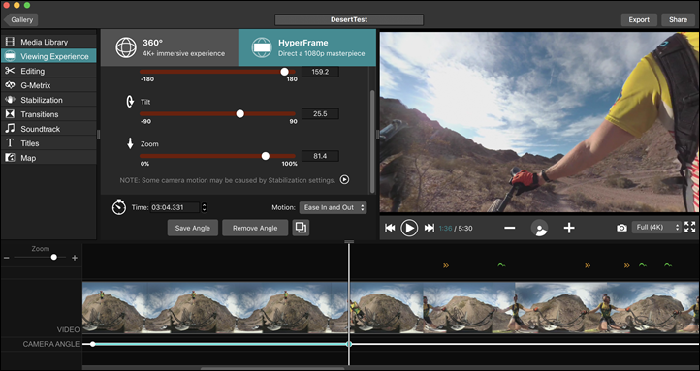700x371 pixels.
Task: Click the preview zoom in plus button
Action: click(x=569, y=228)
